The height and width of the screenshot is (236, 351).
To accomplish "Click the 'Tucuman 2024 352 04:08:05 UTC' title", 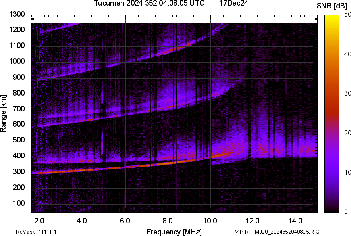I will tap(149, 4).
